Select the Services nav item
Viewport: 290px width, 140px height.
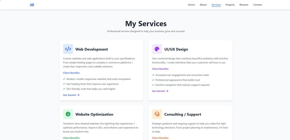point(216,5)
